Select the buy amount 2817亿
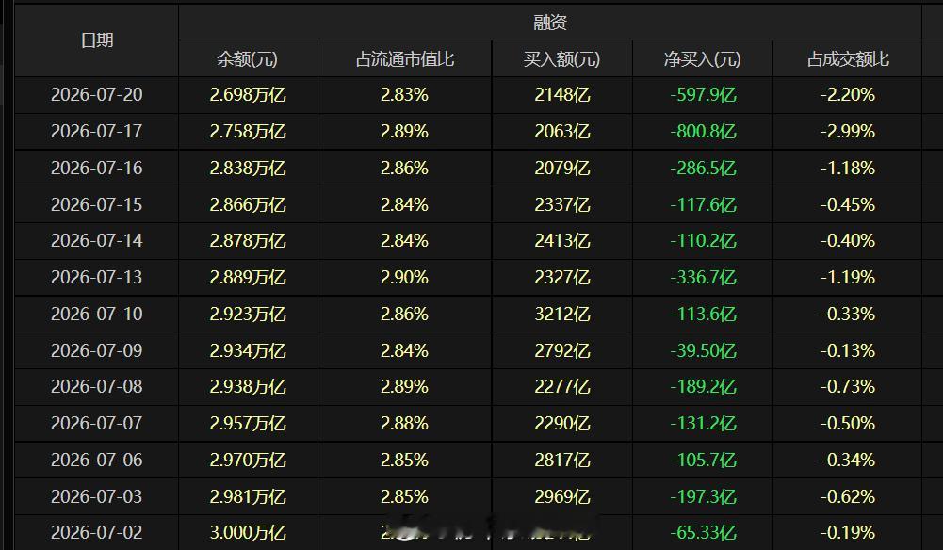Viewport: 943px width, 550px height. tap(561, 460)
